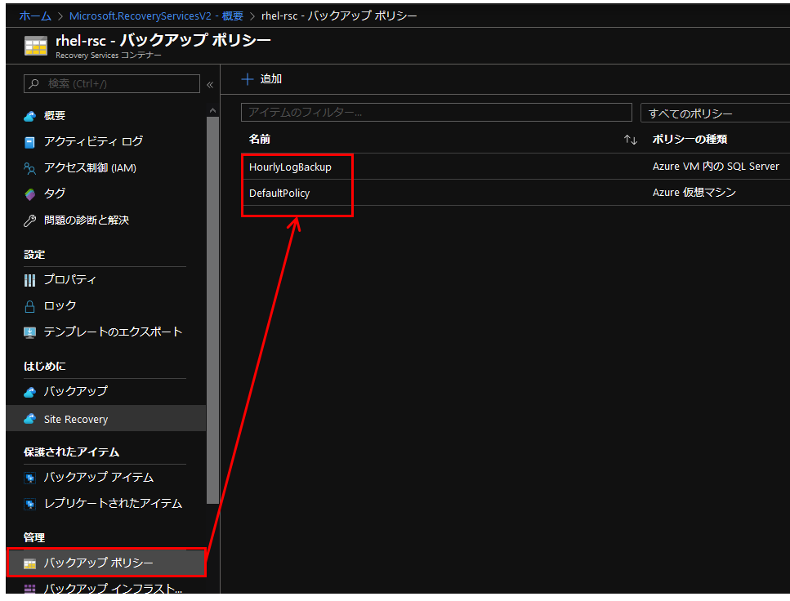Click the プロパティ bars icon
The image size is (790, 601).
(x=29, y=281)
